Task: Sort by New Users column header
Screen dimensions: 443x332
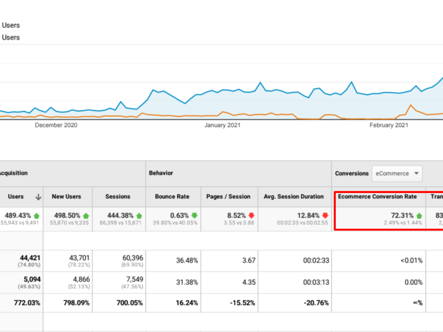Action: (x=66, y=197)
